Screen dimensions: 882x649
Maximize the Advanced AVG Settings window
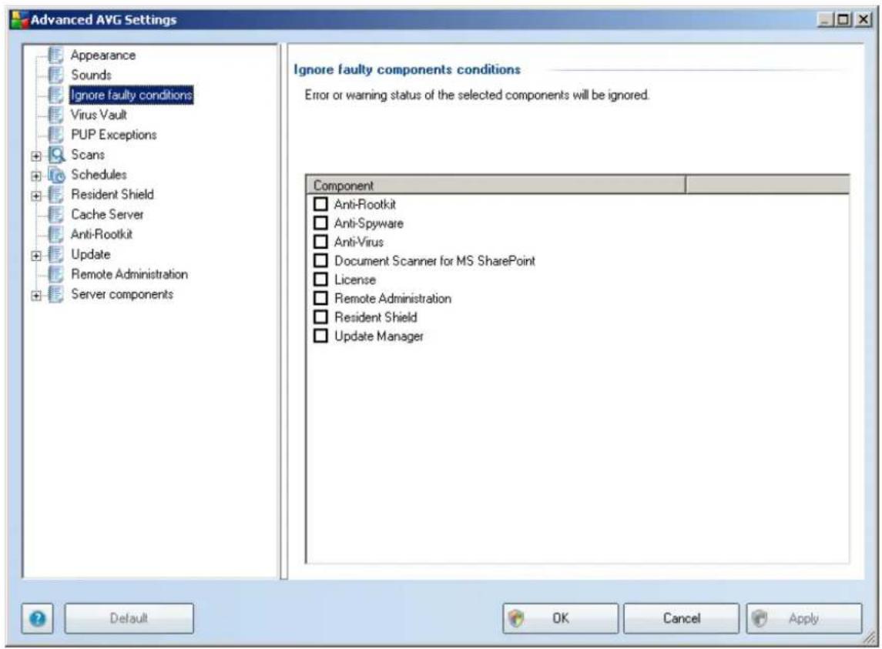[843, 20]
